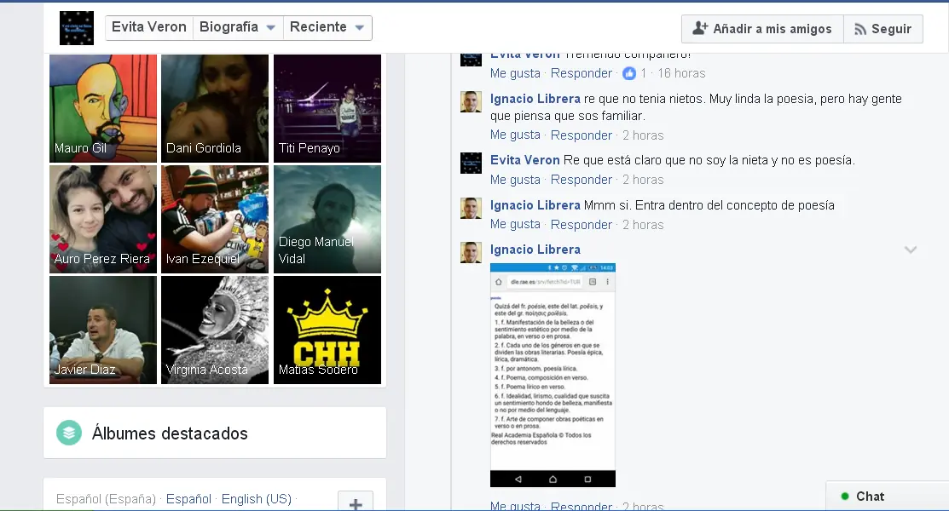Viewport: 949px width, 511px height.
Task: Open Evita Veron name on nieta comment
Action: (x=524, y=160)
